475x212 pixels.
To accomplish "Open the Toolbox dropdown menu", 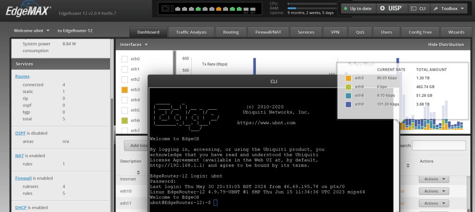I will (449, 8).
